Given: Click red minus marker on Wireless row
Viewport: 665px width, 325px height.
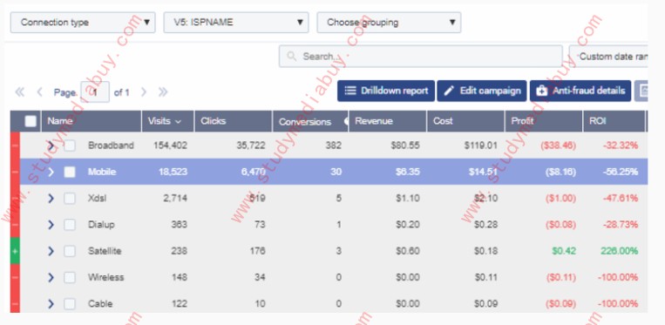Looking at the screenshot, I should tap(15, 277).
